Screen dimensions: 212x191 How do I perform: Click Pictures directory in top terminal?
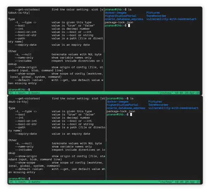tap(153, 13)
